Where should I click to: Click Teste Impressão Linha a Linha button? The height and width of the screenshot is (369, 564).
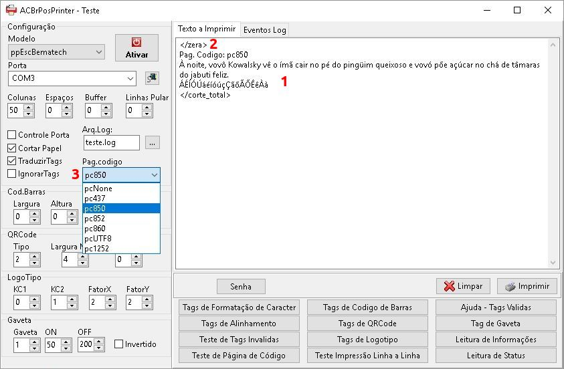click(367, 356)
